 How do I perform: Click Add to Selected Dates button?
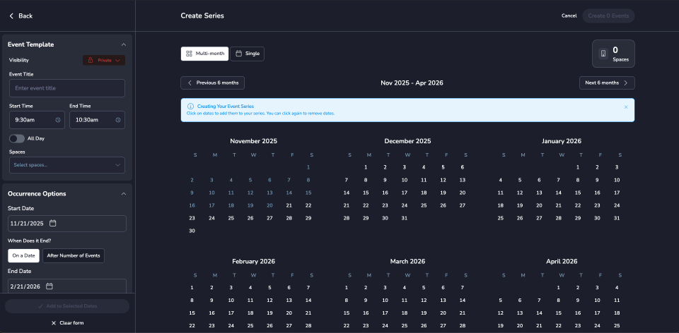click(x=67, y=306)
